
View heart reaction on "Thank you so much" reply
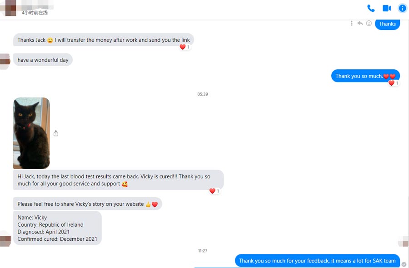(x=394, y=83)
